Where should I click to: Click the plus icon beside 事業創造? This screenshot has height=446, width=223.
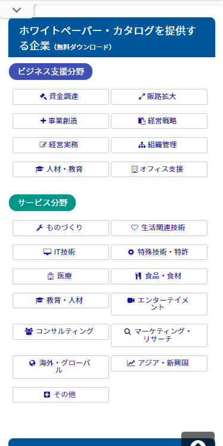44,121
